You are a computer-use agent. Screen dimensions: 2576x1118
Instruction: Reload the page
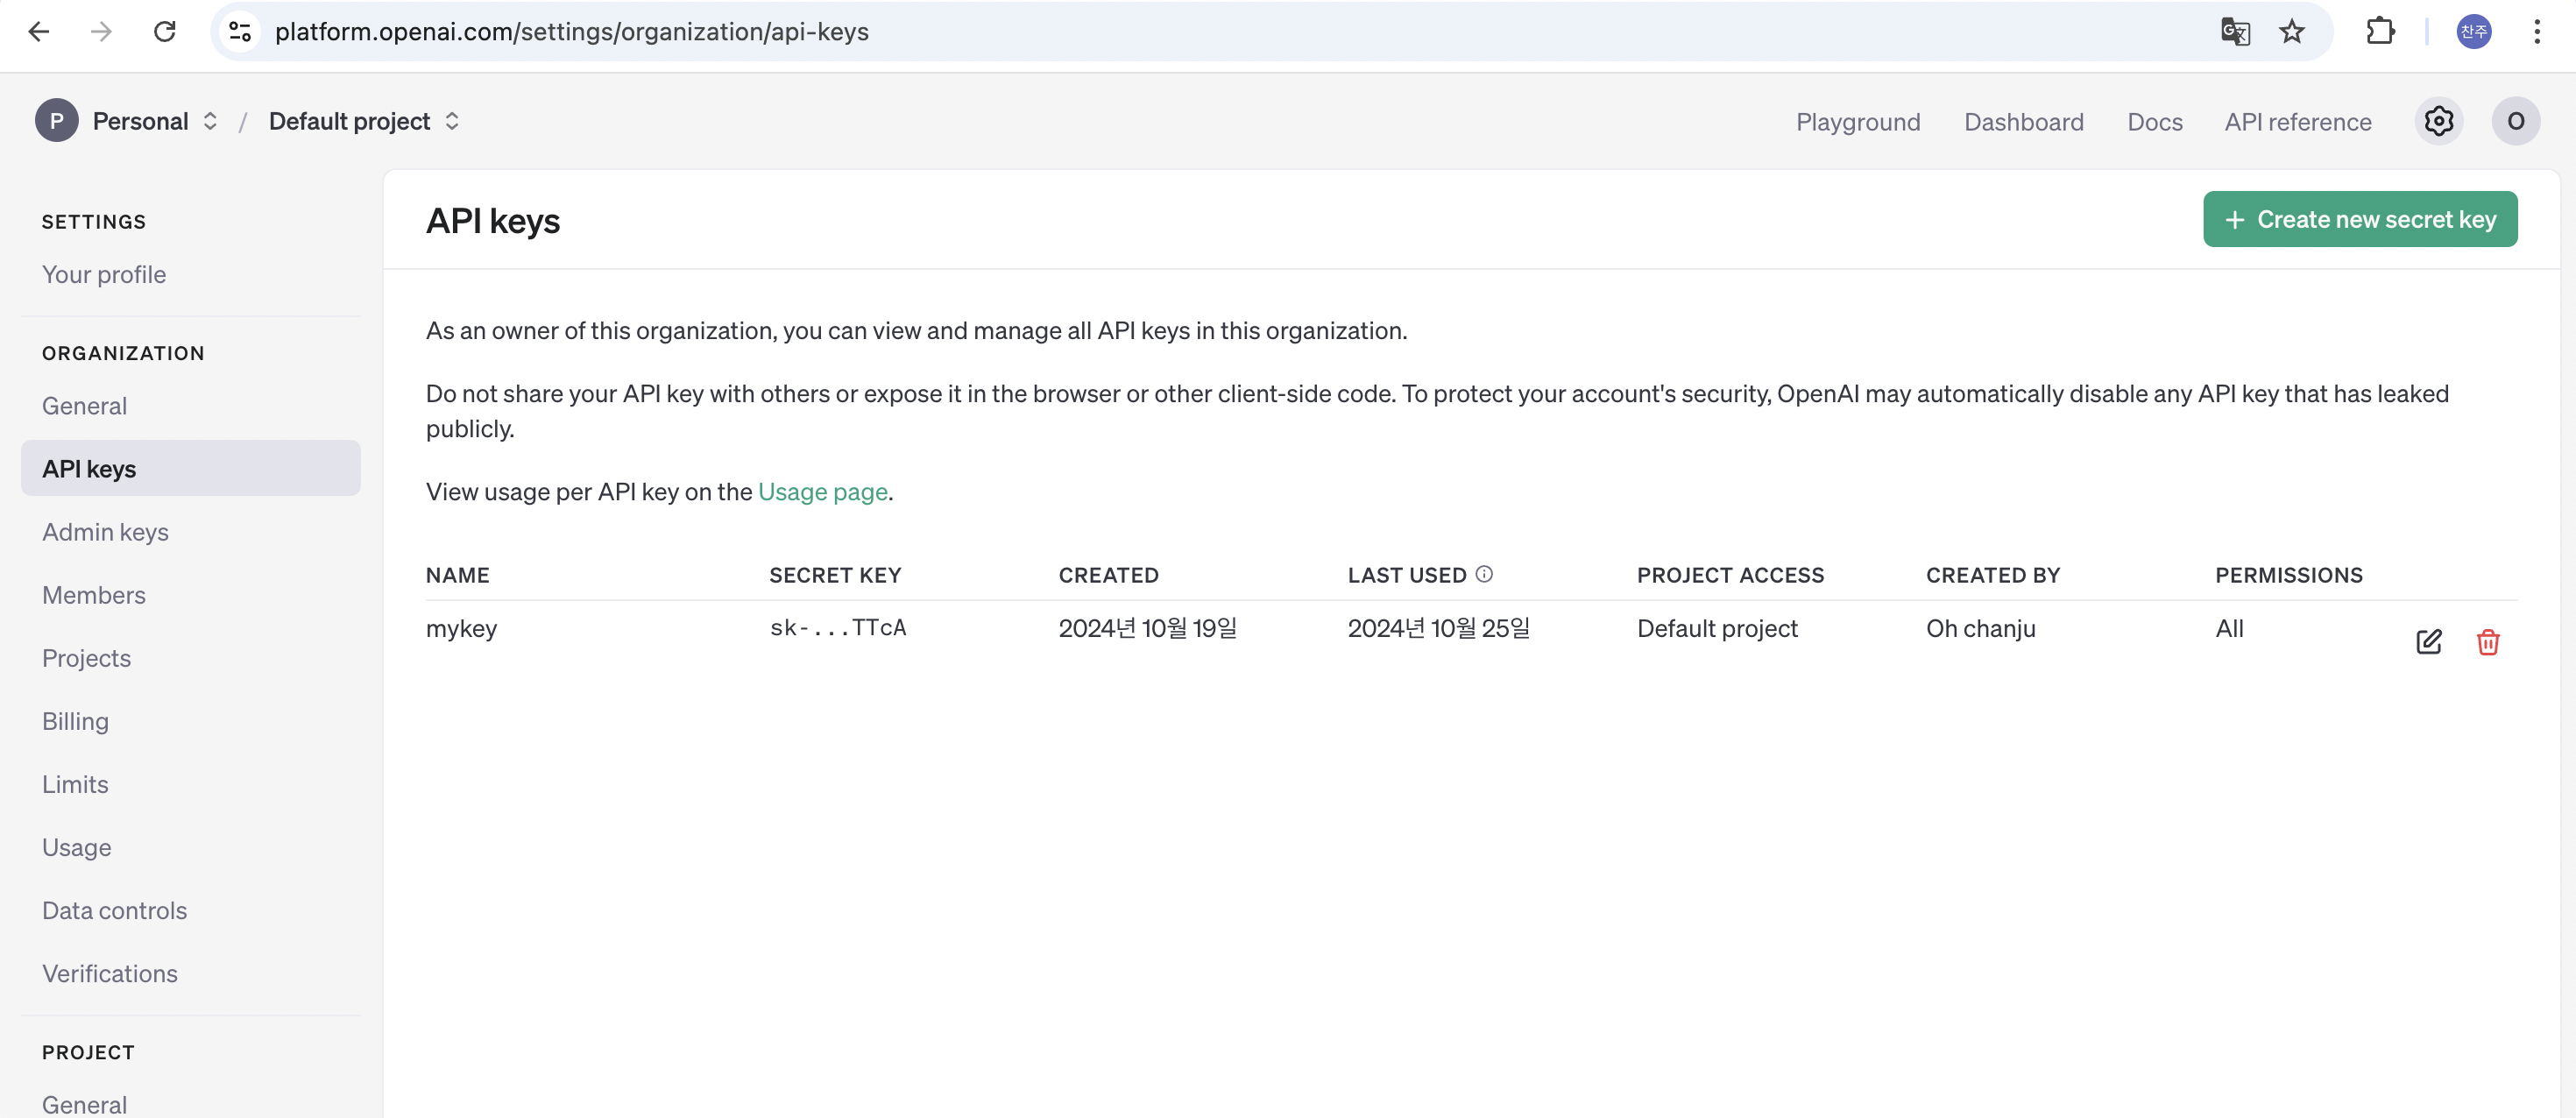pyautogui.click(x=165, y=32)
